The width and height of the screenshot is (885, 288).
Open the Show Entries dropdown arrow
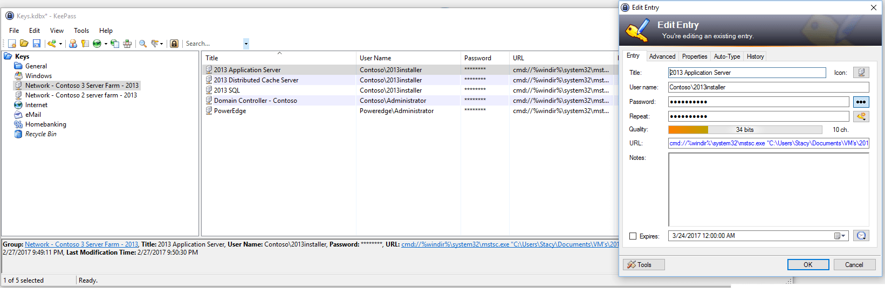(x=162, y=44)
